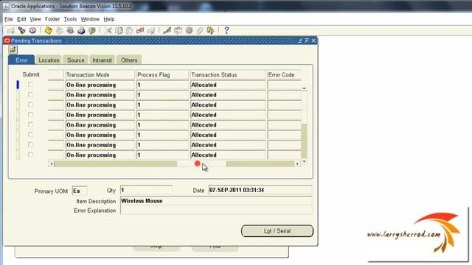472x265 pixels.
Task: Click the Close Form toolbar icon
Action: 91,30
